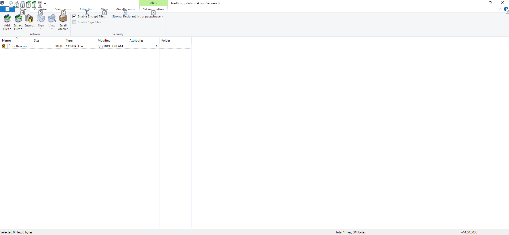Sort the file list by Modified column
This screenshot has height=235, width=509.
[x=104, y=40]
